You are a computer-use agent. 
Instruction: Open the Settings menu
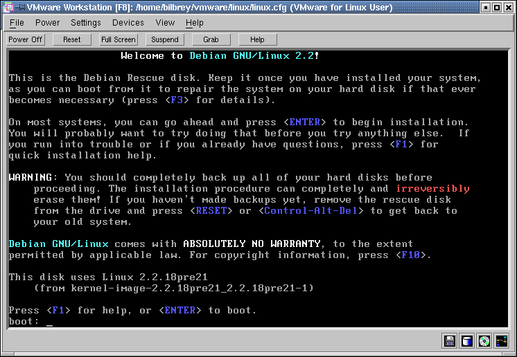(x=86, y=23)
